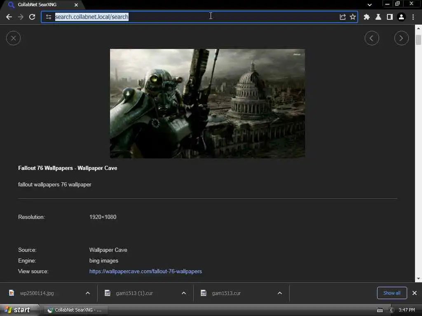Click the engine value bing images
This screenshot has width=422, height=316.
tap(103, 260)
